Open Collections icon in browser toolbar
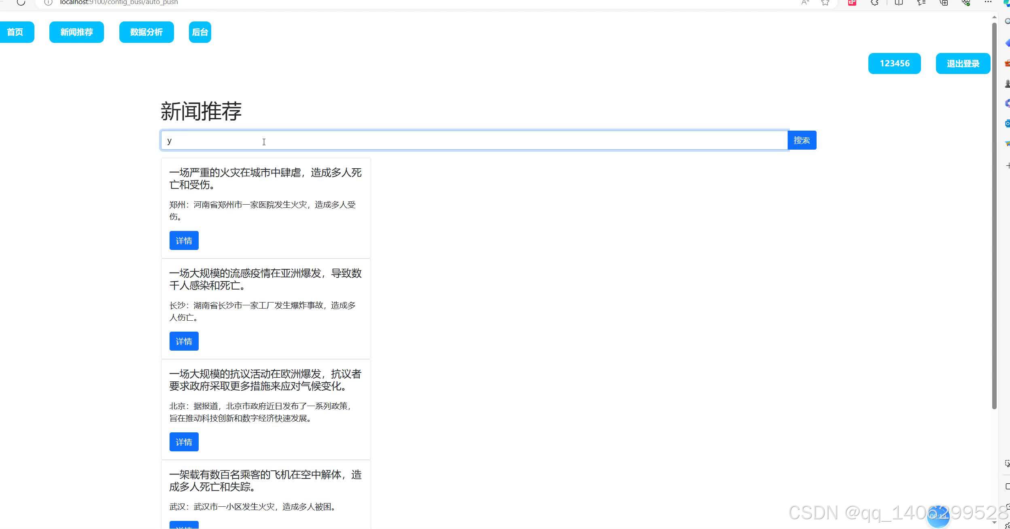 coord(944,2)
